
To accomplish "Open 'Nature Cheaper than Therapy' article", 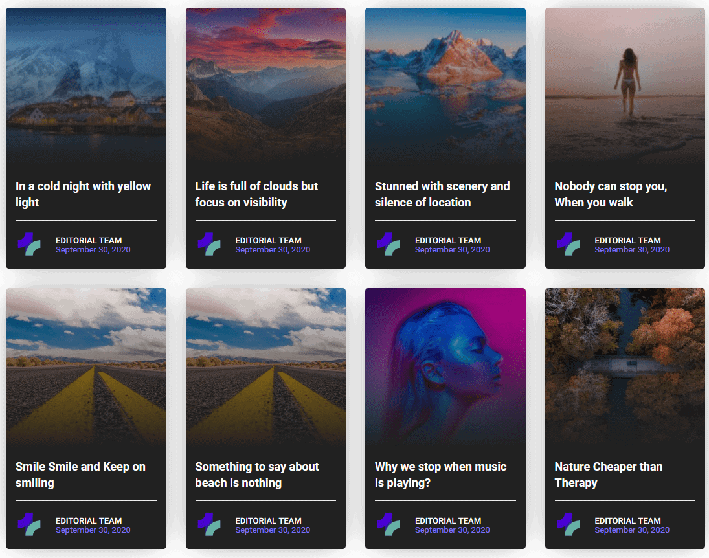I will (608, 474).
